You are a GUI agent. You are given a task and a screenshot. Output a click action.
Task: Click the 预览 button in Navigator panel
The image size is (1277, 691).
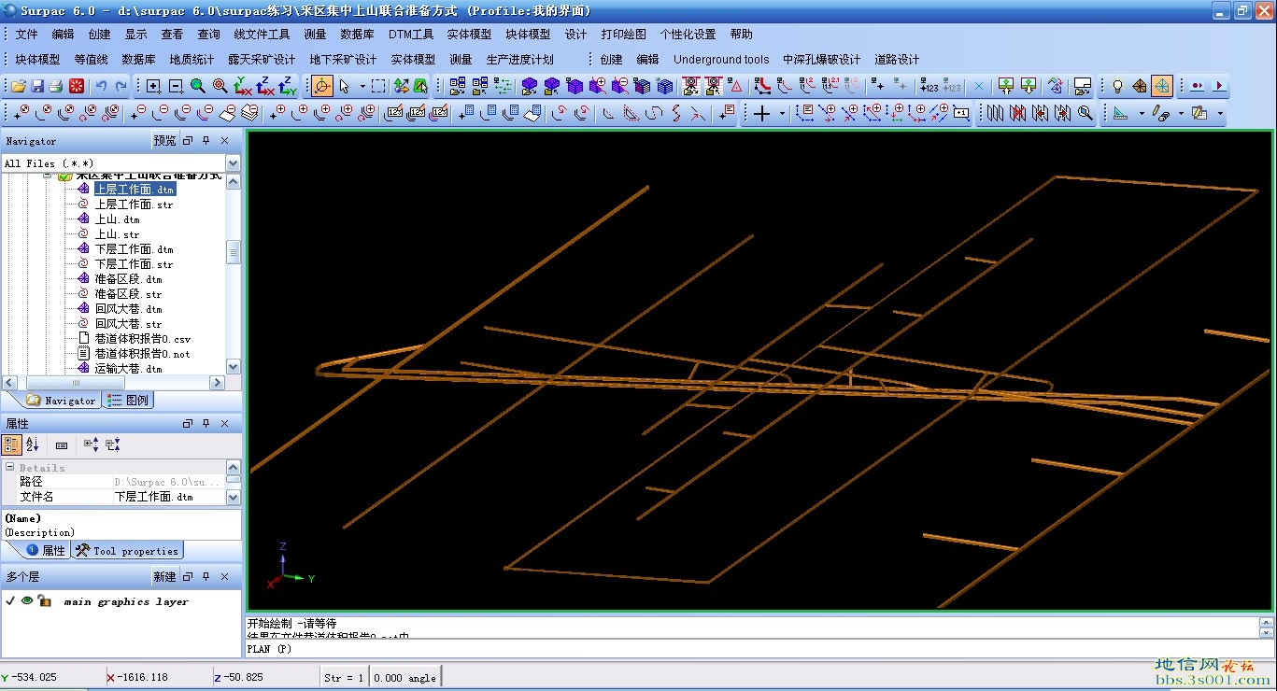[164, 140]
